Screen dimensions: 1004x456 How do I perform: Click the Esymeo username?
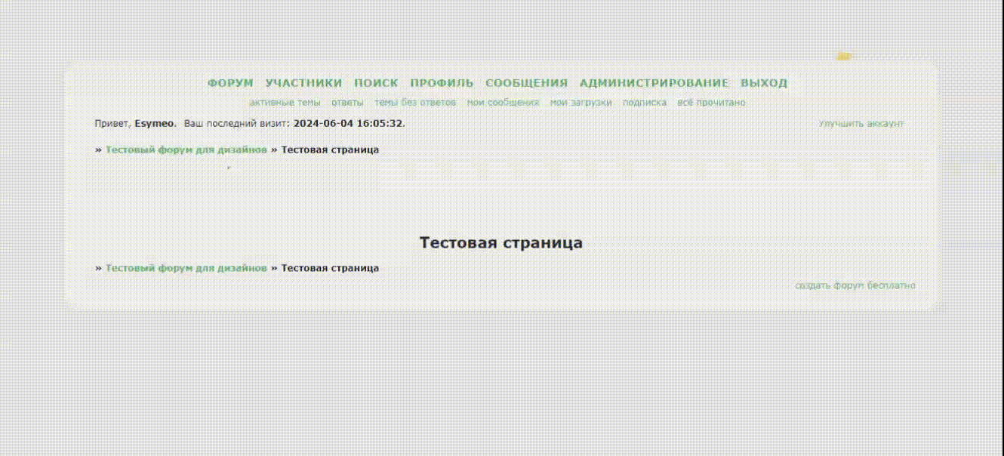[153, 122]
